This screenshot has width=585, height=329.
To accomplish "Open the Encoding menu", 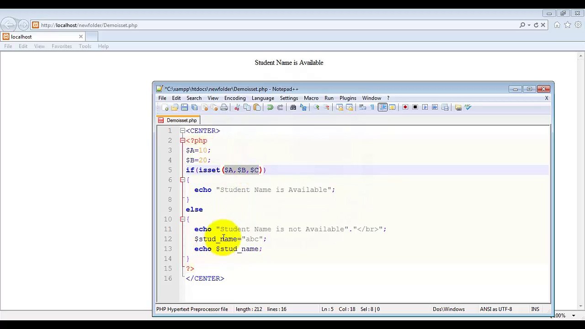I will (235, 98).
